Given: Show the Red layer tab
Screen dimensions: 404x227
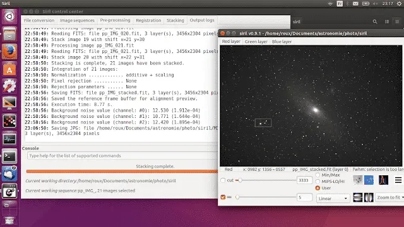Looking at the screenshot, I should [231, 42].
